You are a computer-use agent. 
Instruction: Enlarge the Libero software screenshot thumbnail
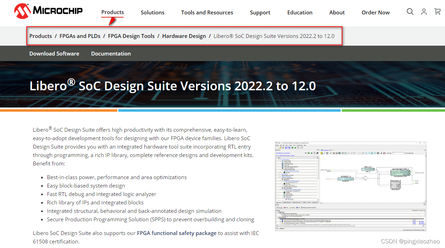point(351,186)
